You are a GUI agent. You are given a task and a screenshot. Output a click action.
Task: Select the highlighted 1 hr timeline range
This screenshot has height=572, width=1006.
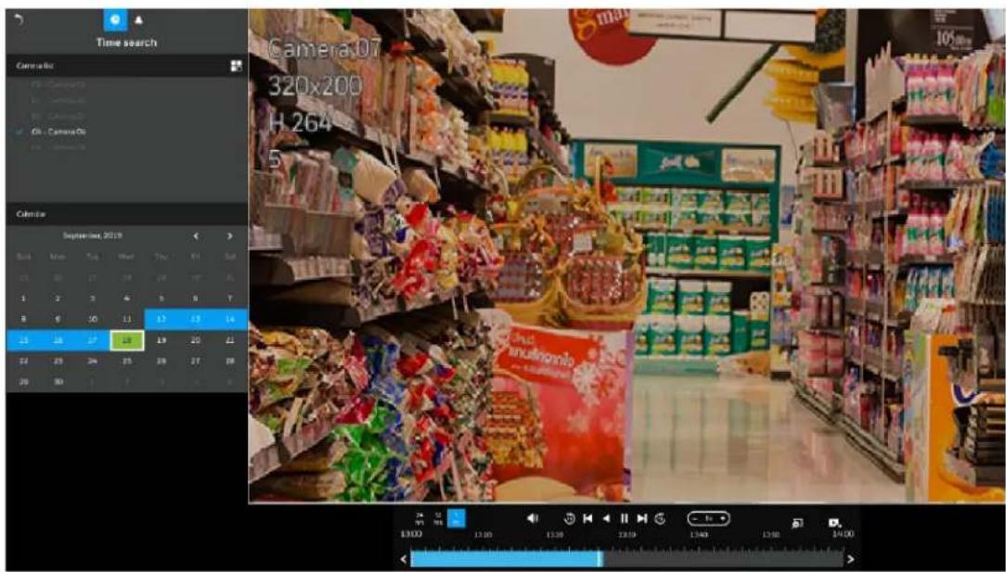(457, 518)
